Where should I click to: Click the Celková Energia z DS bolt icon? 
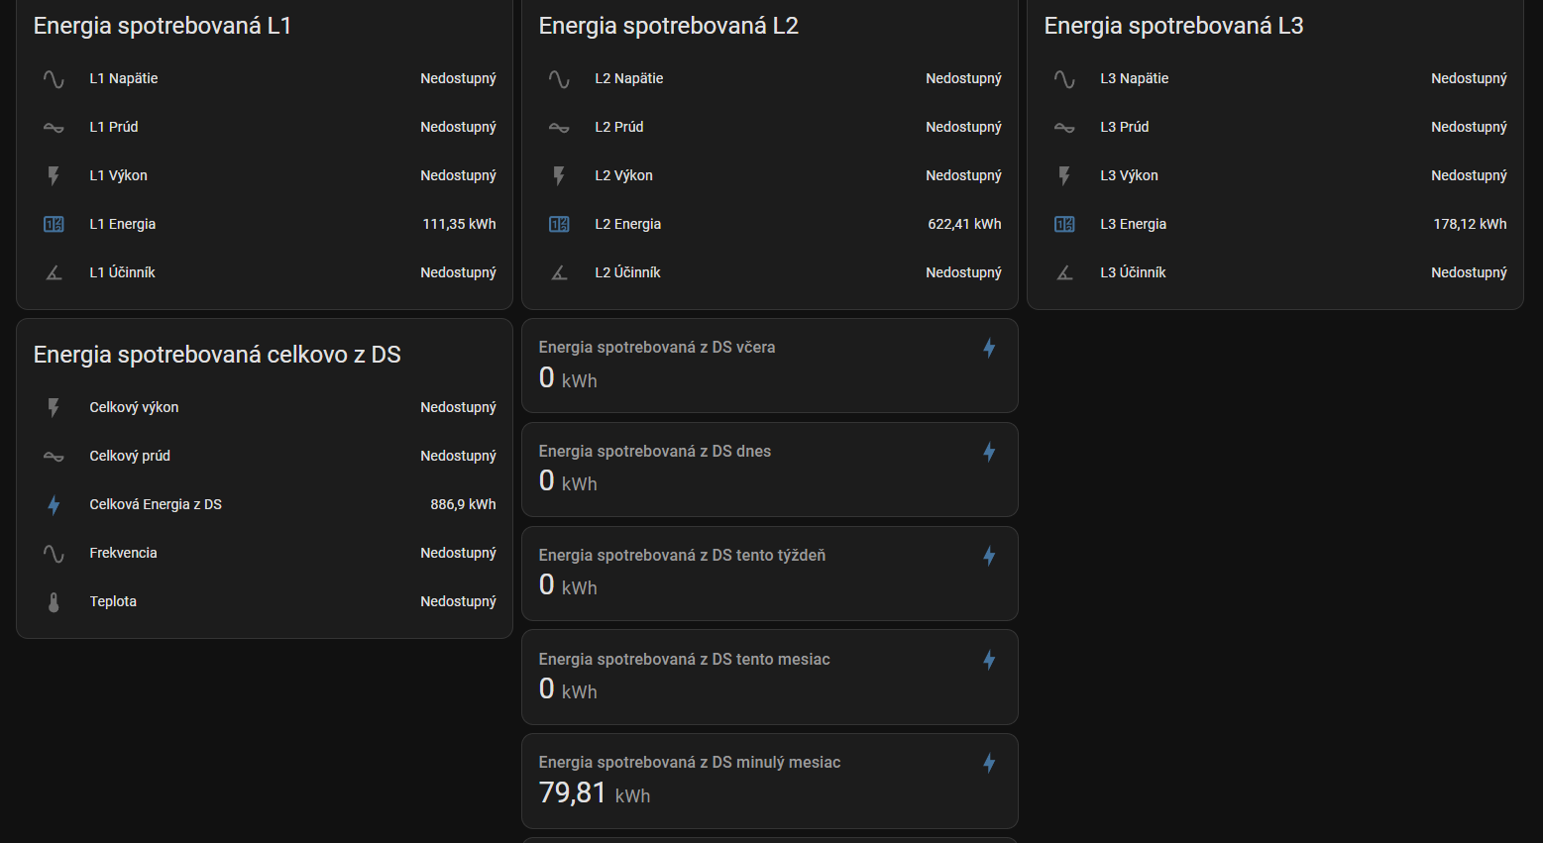(54, 505)
